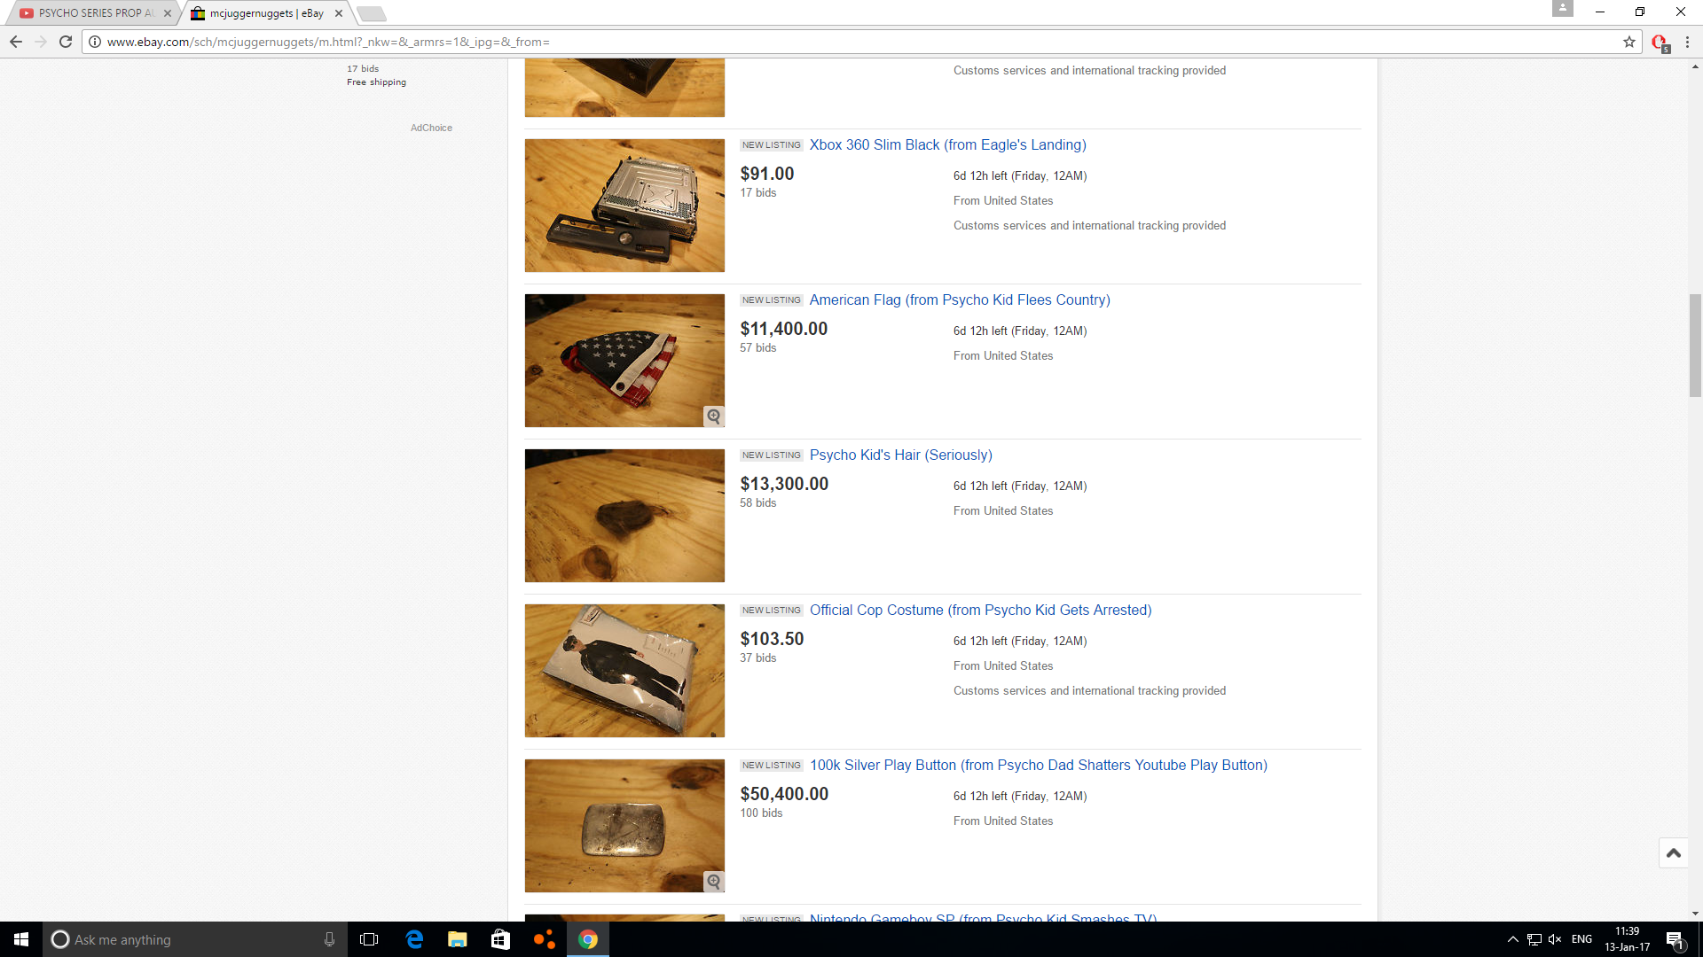The height and width of the screenshot is (957, 1703).
Task: Open Official Cop Costume listing
Action: pos(980,610)
